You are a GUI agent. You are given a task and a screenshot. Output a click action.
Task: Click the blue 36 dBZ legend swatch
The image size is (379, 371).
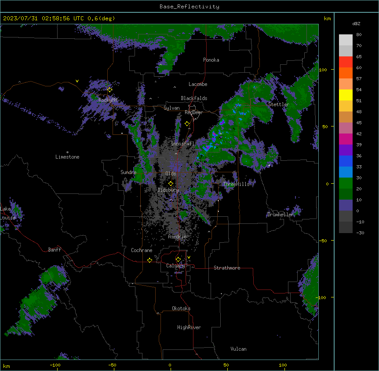click(346, 161)
